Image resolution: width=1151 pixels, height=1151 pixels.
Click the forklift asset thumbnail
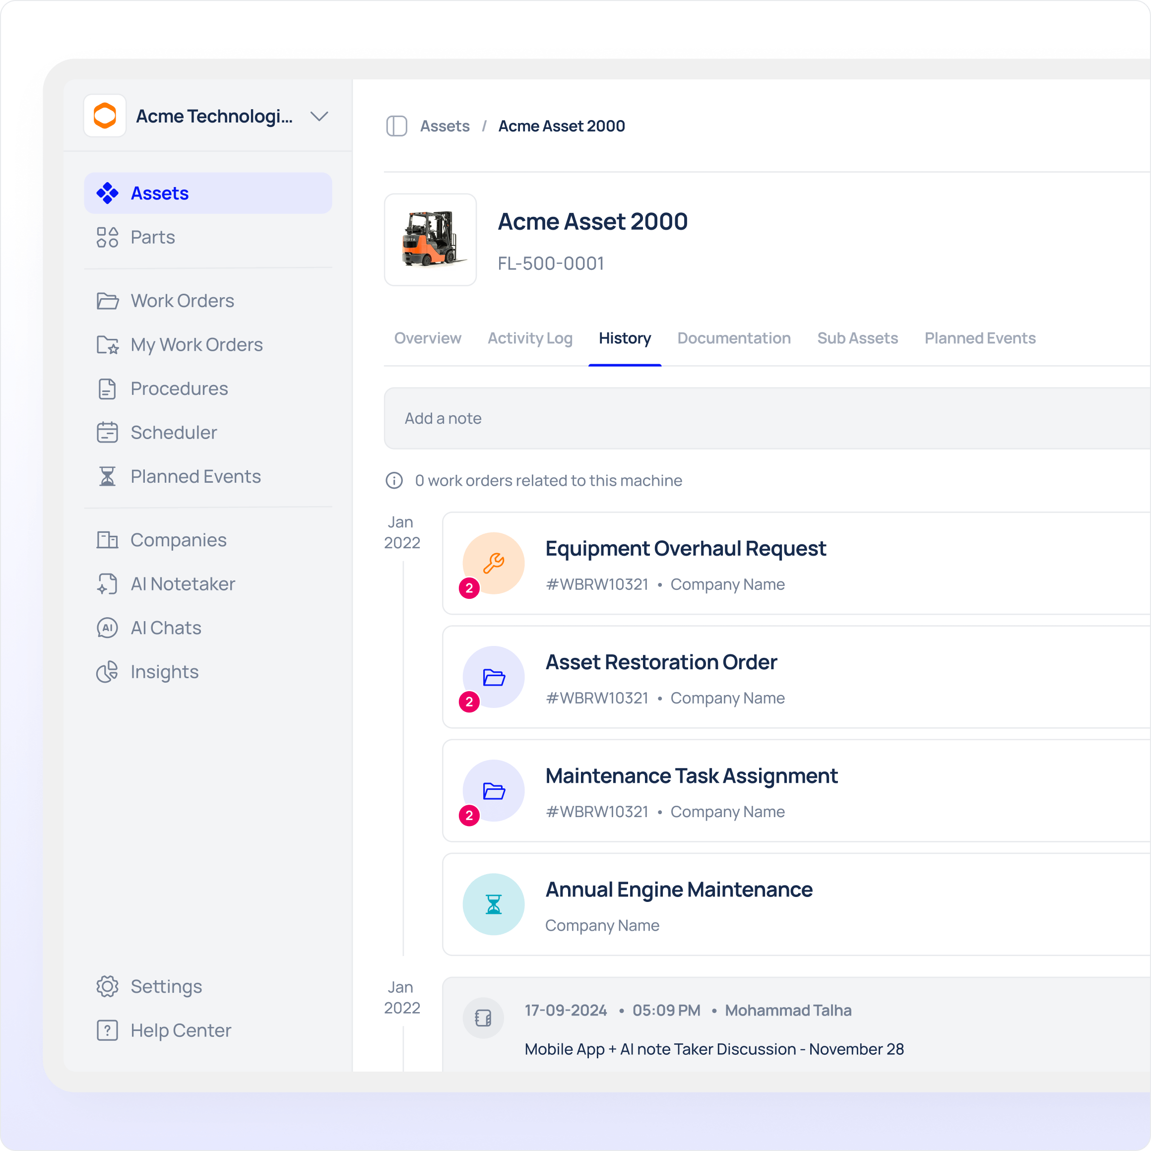[430, 240]
